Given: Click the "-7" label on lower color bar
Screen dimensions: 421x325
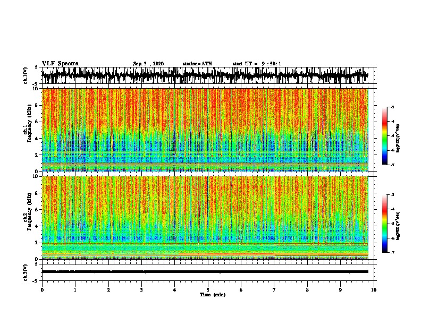Looking at the screenshot, I should tap(392, 252).
